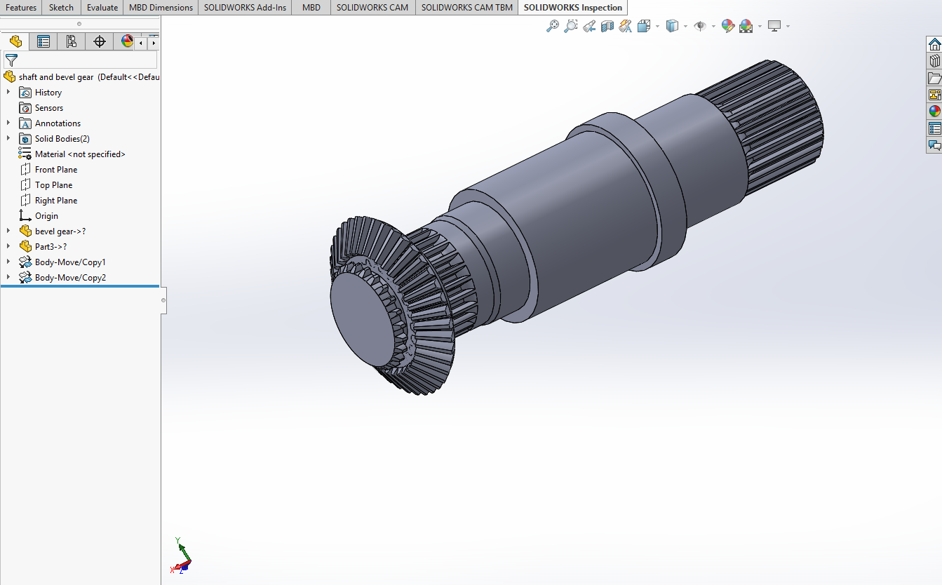
Task: Open SOLIDWORKS Resources home icon in task pane
Action: pos(934,44)
